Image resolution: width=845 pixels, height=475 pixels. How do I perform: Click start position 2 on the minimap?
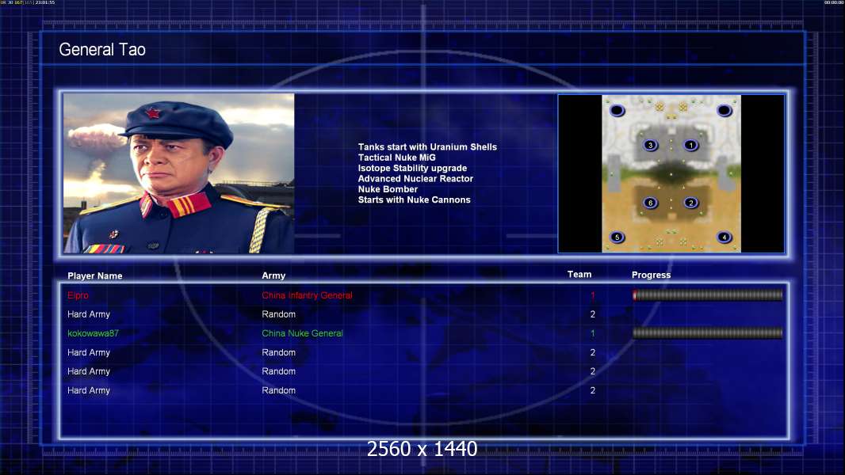pos(691,203)
